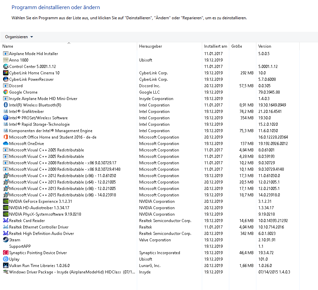The image size is (318, 290).
Task: Sort by the Installiert am column header
Action: point(215,46)
